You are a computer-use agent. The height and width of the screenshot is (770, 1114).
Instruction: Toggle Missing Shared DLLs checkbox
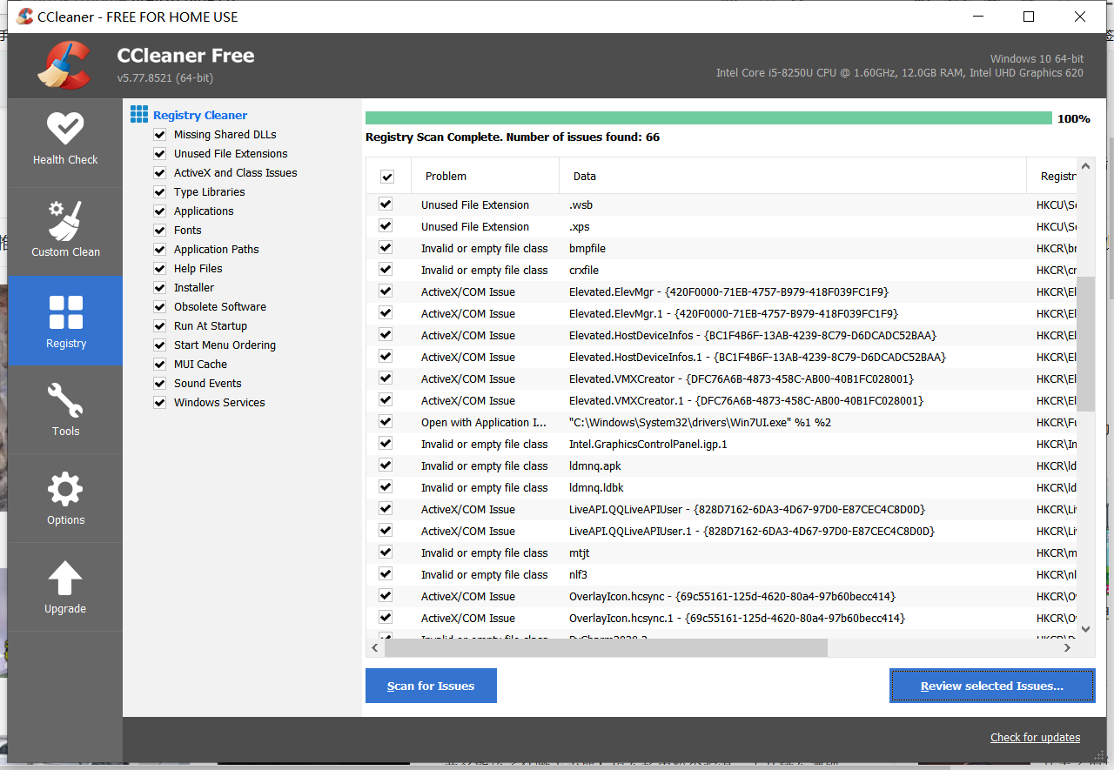(159, 135)
